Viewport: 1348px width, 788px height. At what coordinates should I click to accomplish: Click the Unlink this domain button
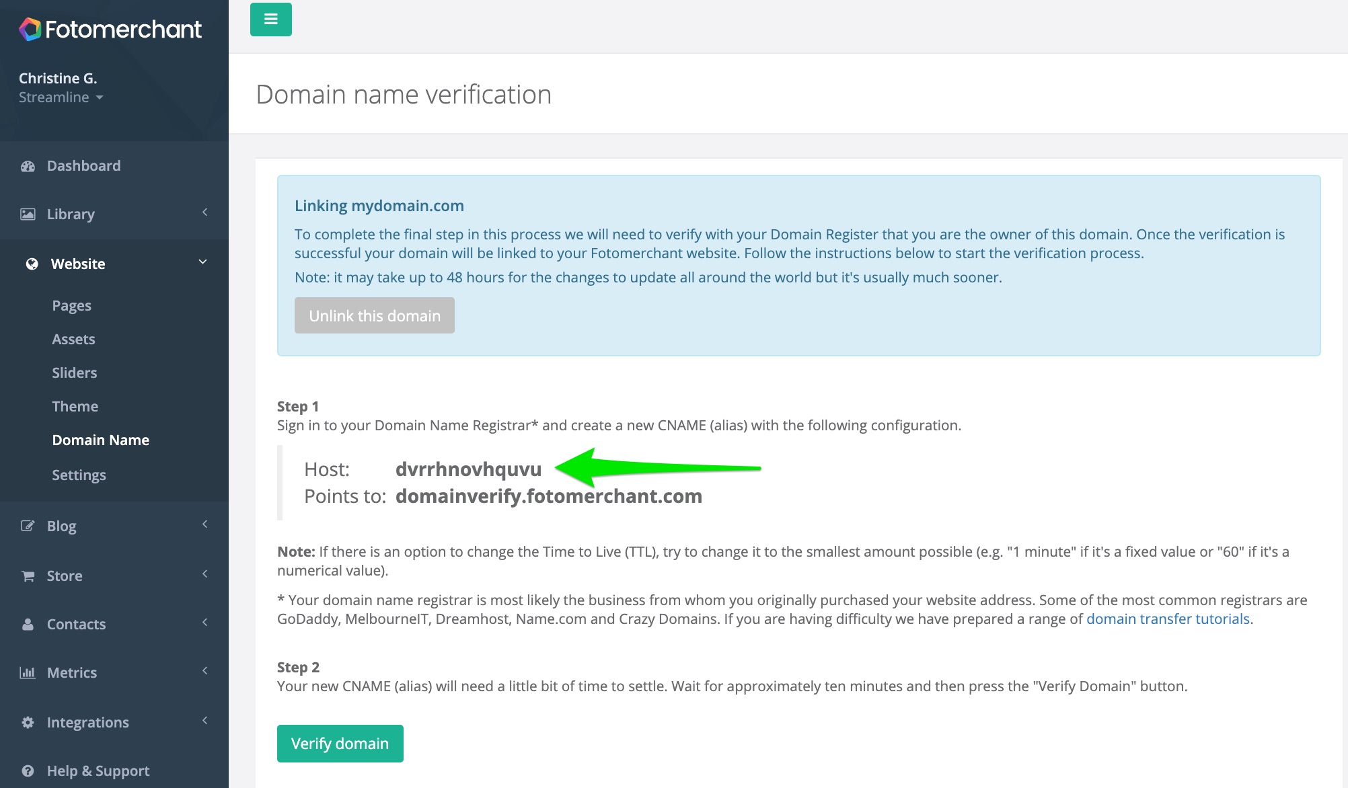tap(375, 315)
